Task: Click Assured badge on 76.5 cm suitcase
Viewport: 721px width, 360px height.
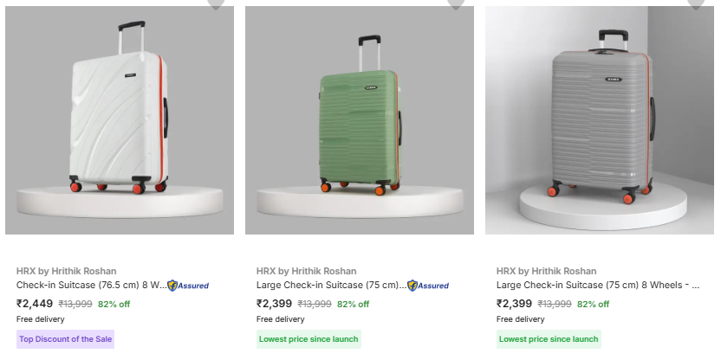Action: pyautogui.click(x=188, y=286)
